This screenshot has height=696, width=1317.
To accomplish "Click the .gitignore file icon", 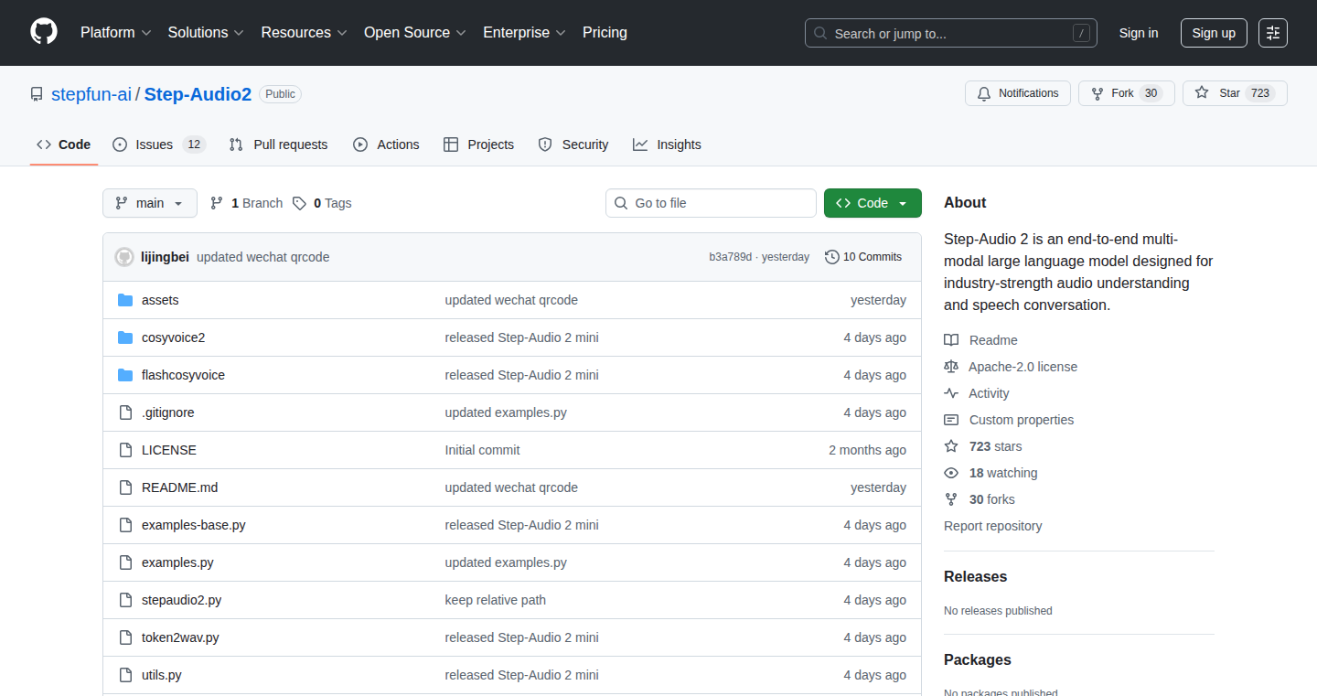I will [x=125, y=412].
